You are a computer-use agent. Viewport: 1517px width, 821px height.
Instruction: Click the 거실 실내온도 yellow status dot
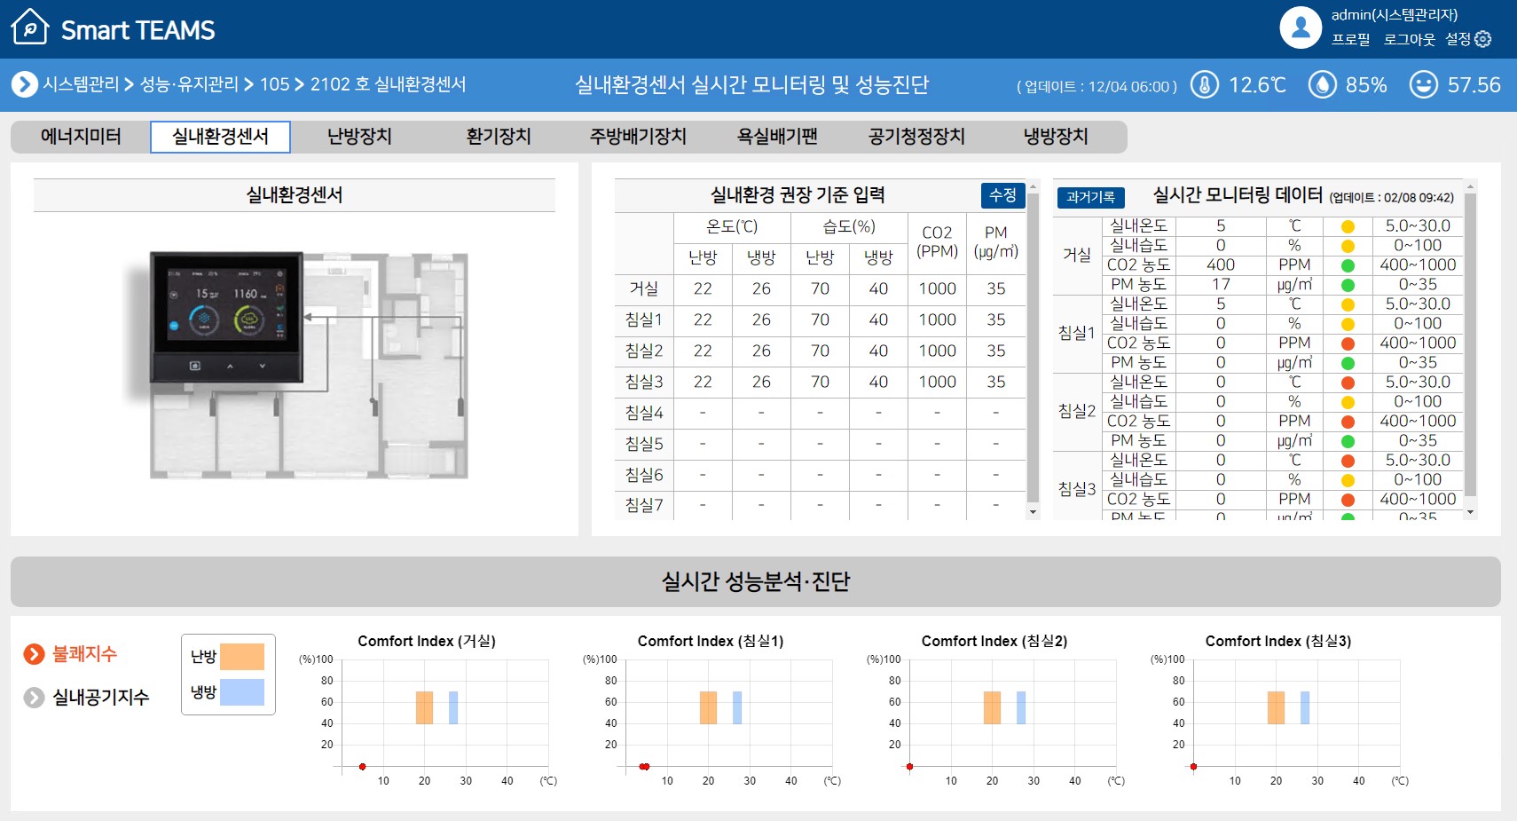[x=1348, y=226]
